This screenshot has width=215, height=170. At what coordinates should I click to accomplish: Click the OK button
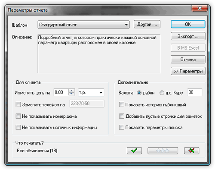(x=188, y=24)
